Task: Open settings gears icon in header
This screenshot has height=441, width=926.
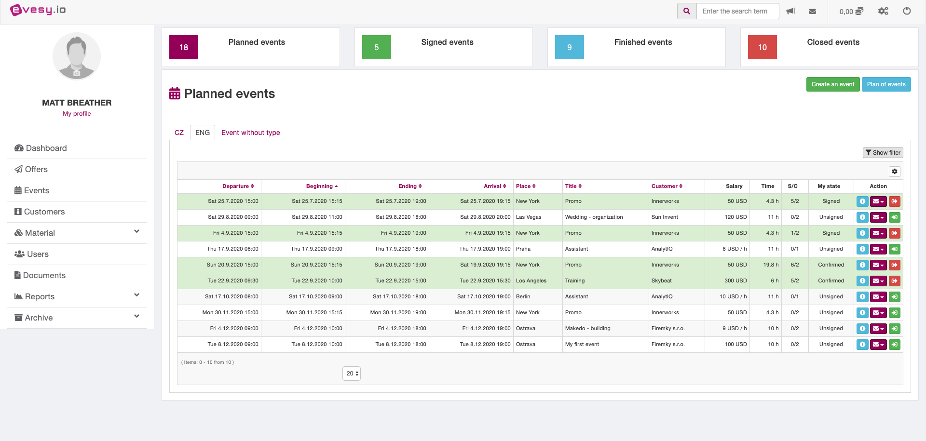Action: click(x=883, y=11)
